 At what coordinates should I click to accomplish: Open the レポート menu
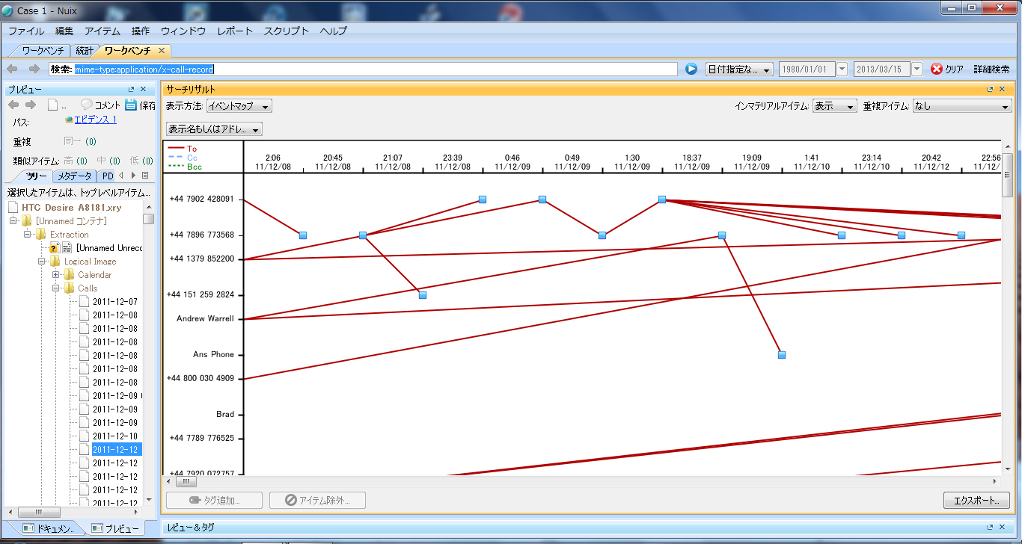(x=235, y=31)
